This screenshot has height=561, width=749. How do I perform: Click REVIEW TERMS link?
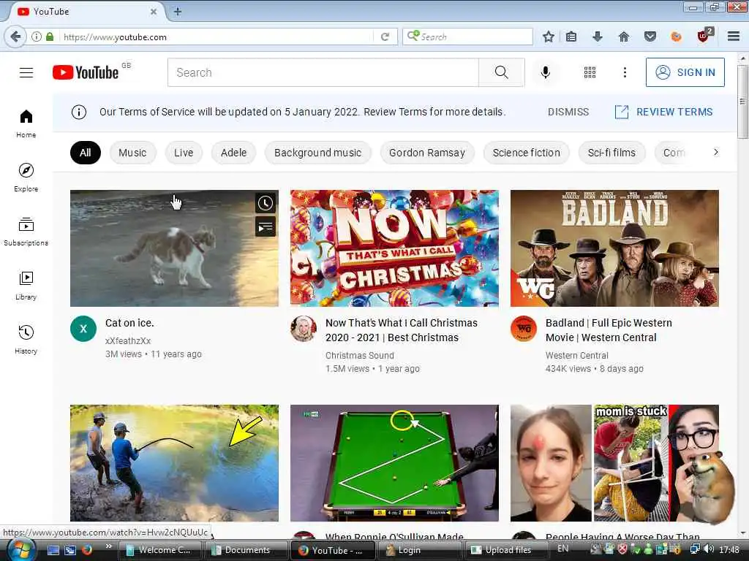coord(664,112)
